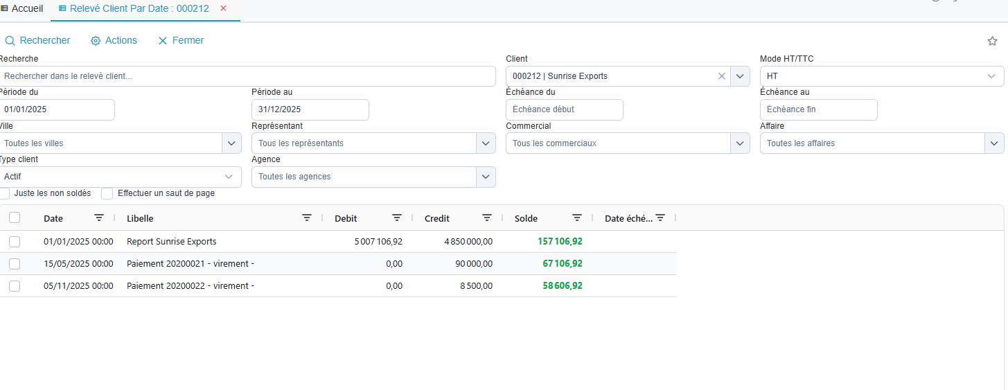Screen dimensions: 1008x390
Task: Open filter for Date échéance column
Action: tap(660, 218)
